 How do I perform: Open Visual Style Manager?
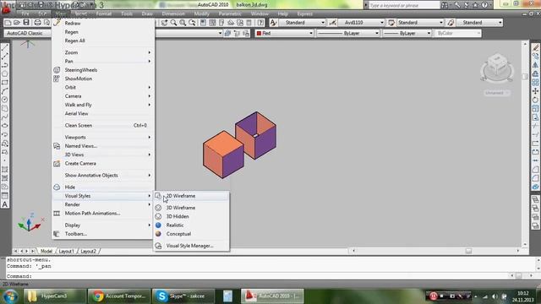[192, 246]
